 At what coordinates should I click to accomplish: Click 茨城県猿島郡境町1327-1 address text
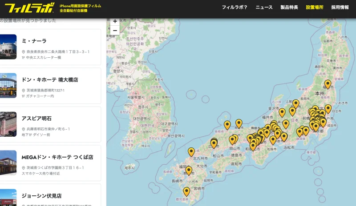click(x=45, y=91)
